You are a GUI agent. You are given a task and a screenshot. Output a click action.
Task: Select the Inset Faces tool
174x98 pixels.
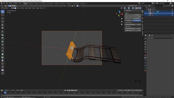(2, 42)
